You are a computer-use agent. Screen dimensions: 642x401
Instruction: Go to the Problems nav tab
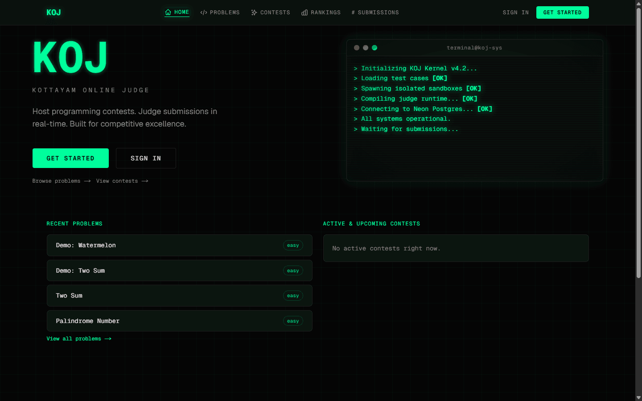tap(220, 12)
